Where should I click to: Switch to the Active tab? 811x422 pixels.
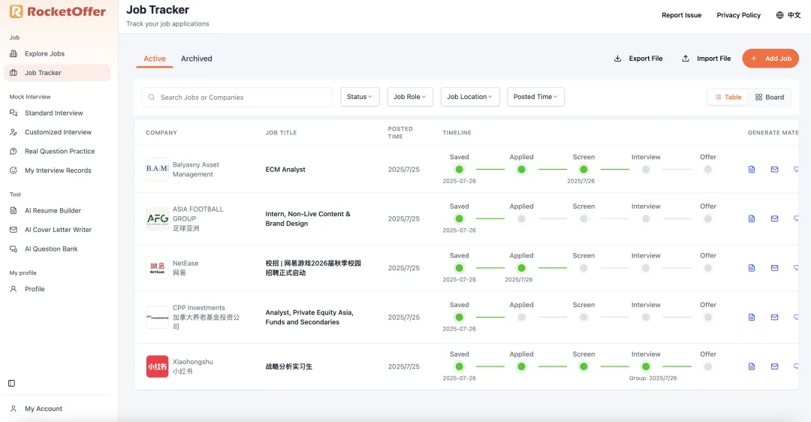point(155,59)
